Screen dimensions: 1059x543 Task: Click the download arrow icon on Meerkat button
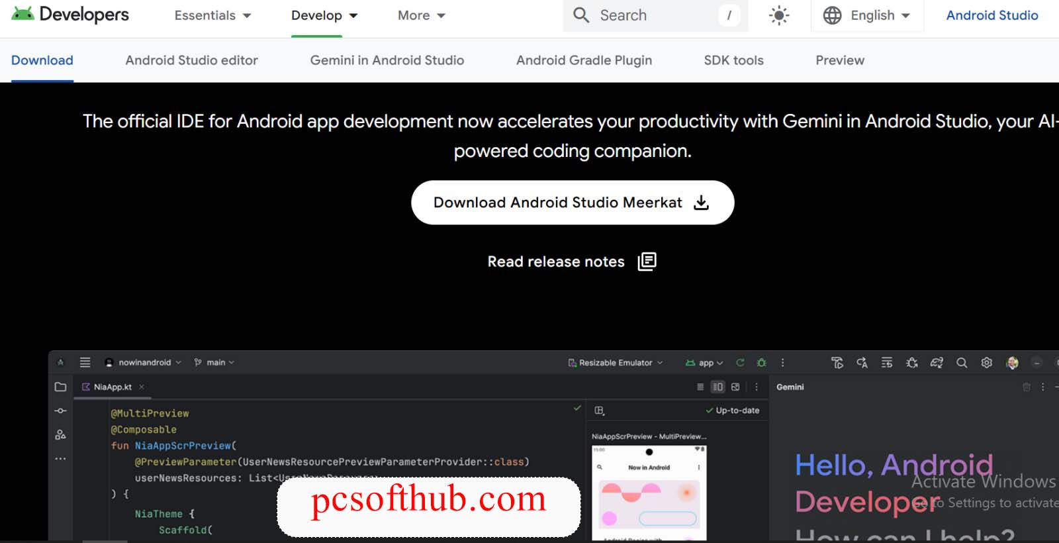[701, 203]
